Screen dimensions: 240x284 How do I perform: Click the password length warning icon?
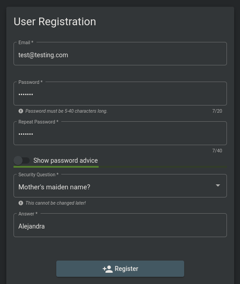point(21,111)
